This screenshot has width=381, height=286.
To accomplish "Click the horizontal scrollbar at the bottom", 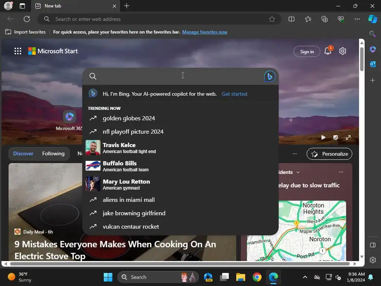I will (x=180, y=264).
